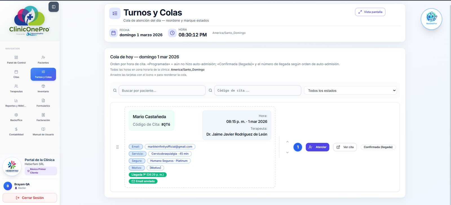Focus the Código de cita field

[258, 91]
